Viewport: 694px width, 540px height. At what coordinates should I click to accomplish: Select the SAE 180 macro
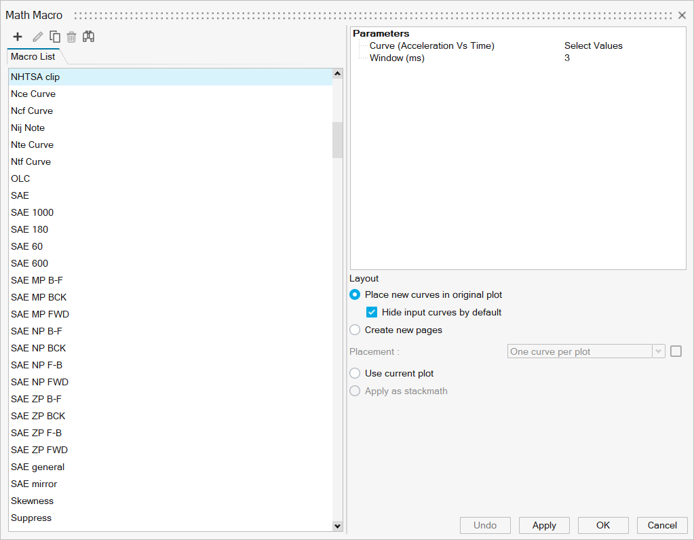(x=170, y=229)
